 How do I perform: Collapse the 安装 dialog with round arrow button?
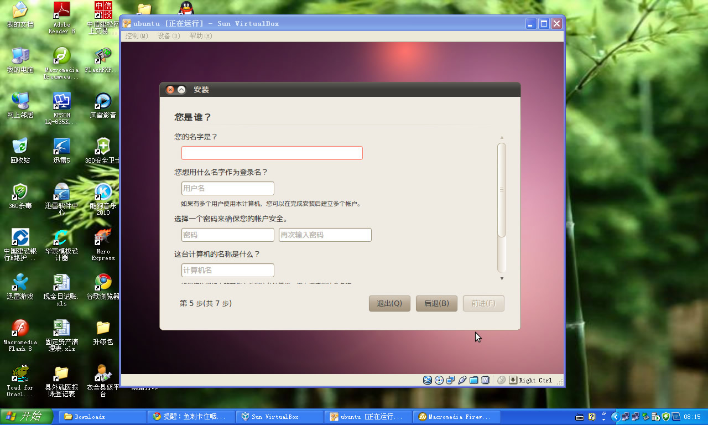[181, 90]
